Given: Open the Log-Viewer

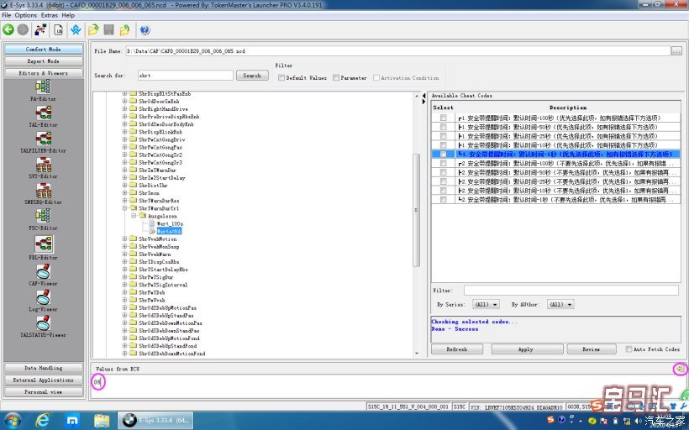Looking at the screenshot, I should (x=43, y=302).
